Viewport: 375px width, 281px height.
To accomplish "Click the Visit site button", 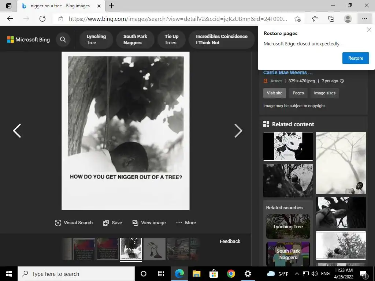I will tap(275, 93).
